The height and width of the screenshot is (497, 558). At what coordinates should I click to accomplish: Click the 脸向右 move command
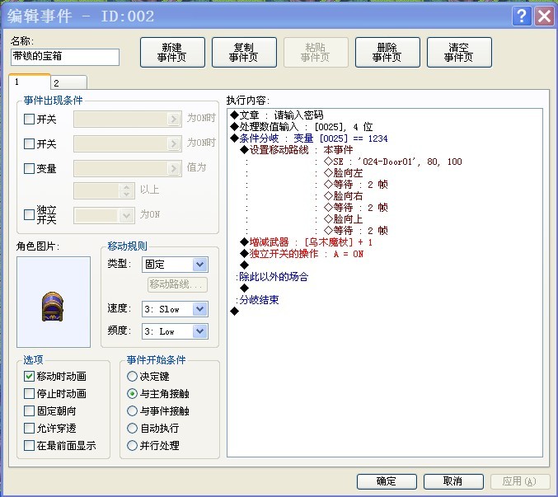point(344,196)
